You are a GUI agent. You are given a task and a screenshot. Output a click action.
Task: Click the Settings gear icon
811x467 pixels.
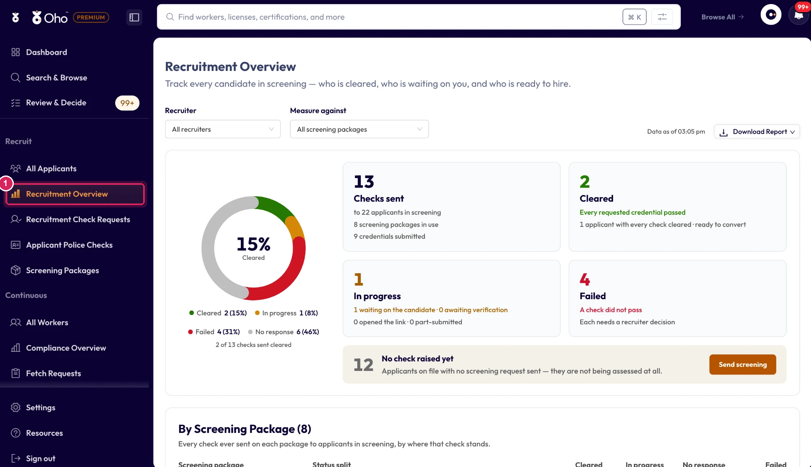[x=15, y=407]
